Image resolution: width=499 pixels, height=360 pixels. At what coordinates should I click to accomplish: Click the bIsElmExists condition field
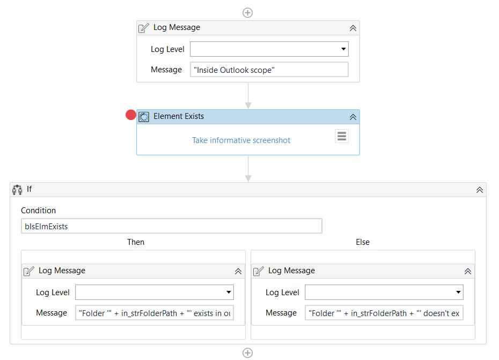pyautogui.click(x=172, y=226)
